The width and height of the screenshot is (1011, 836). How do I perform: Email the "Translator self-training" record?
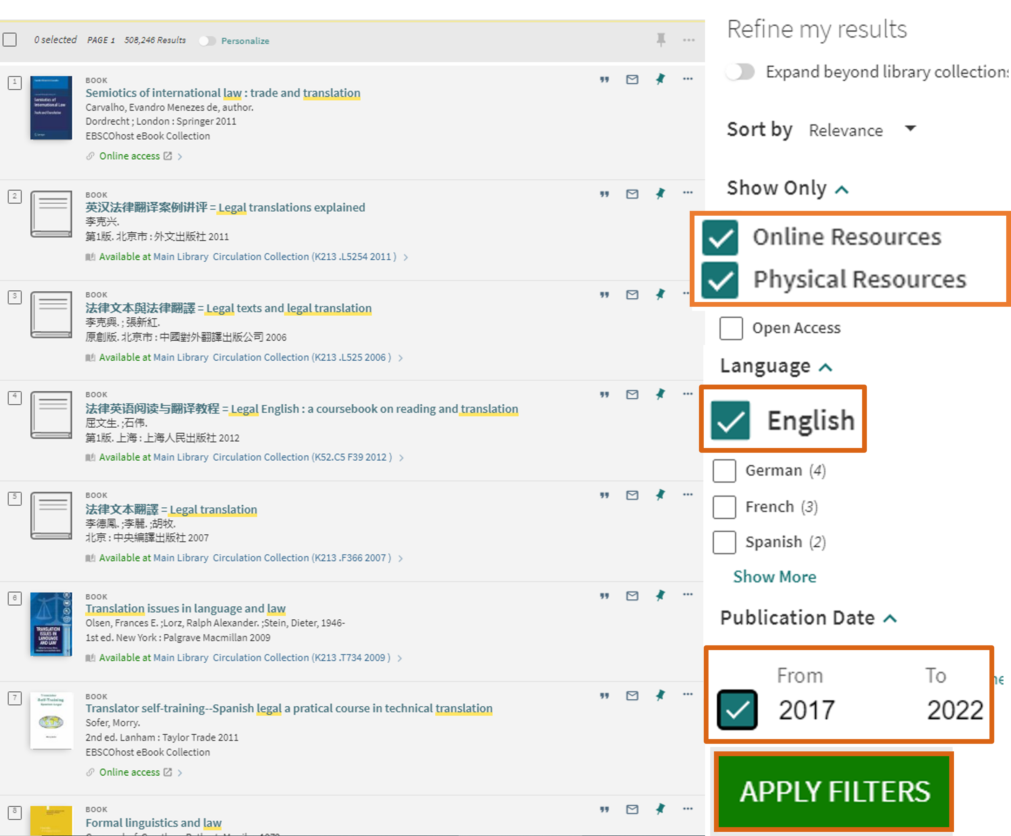coord(631,695)
